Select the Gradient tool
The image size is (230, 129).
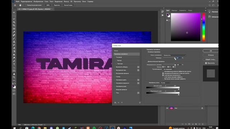tap(14, 51)
